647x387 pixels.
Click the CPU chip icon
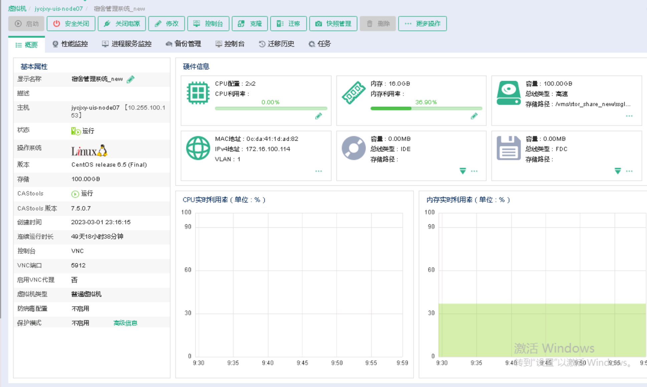coord(198,93)
